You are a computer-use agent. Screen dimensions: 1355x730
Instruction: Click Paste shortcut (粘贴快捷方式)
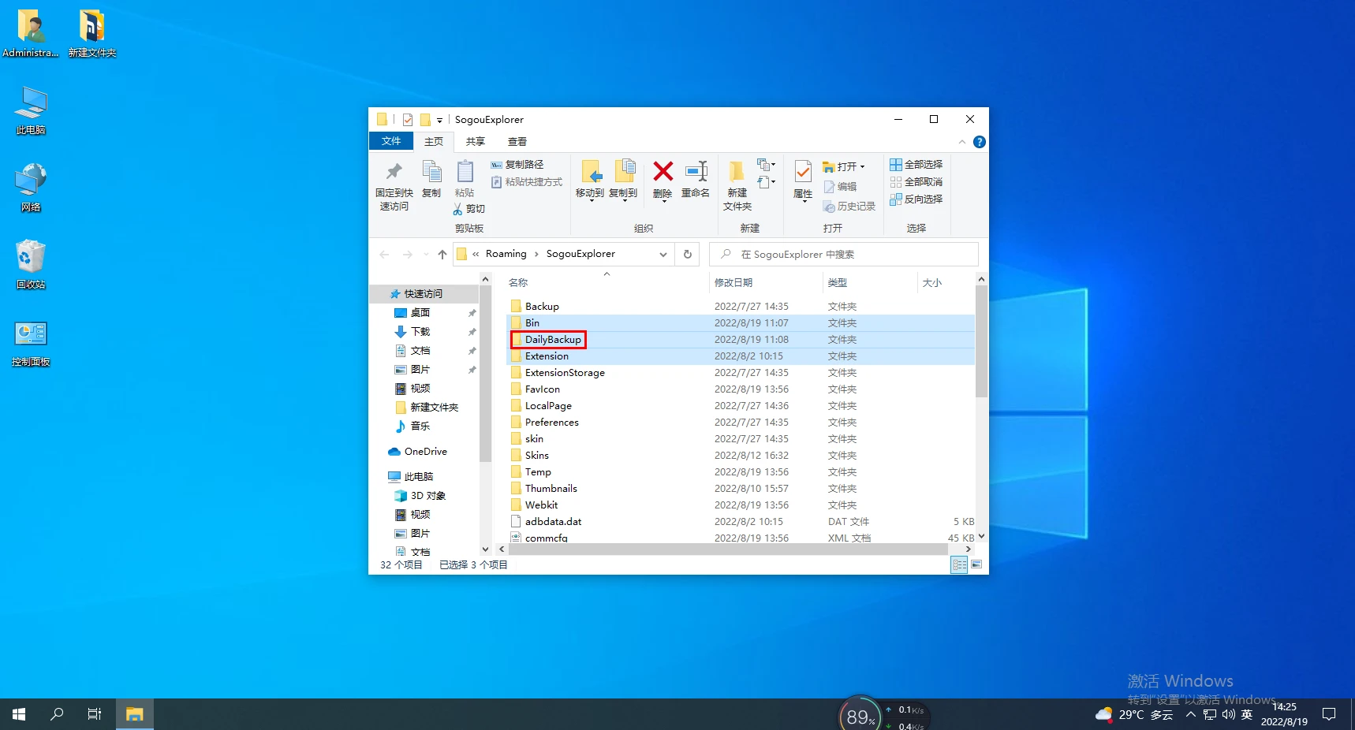[x=526, y=182]
